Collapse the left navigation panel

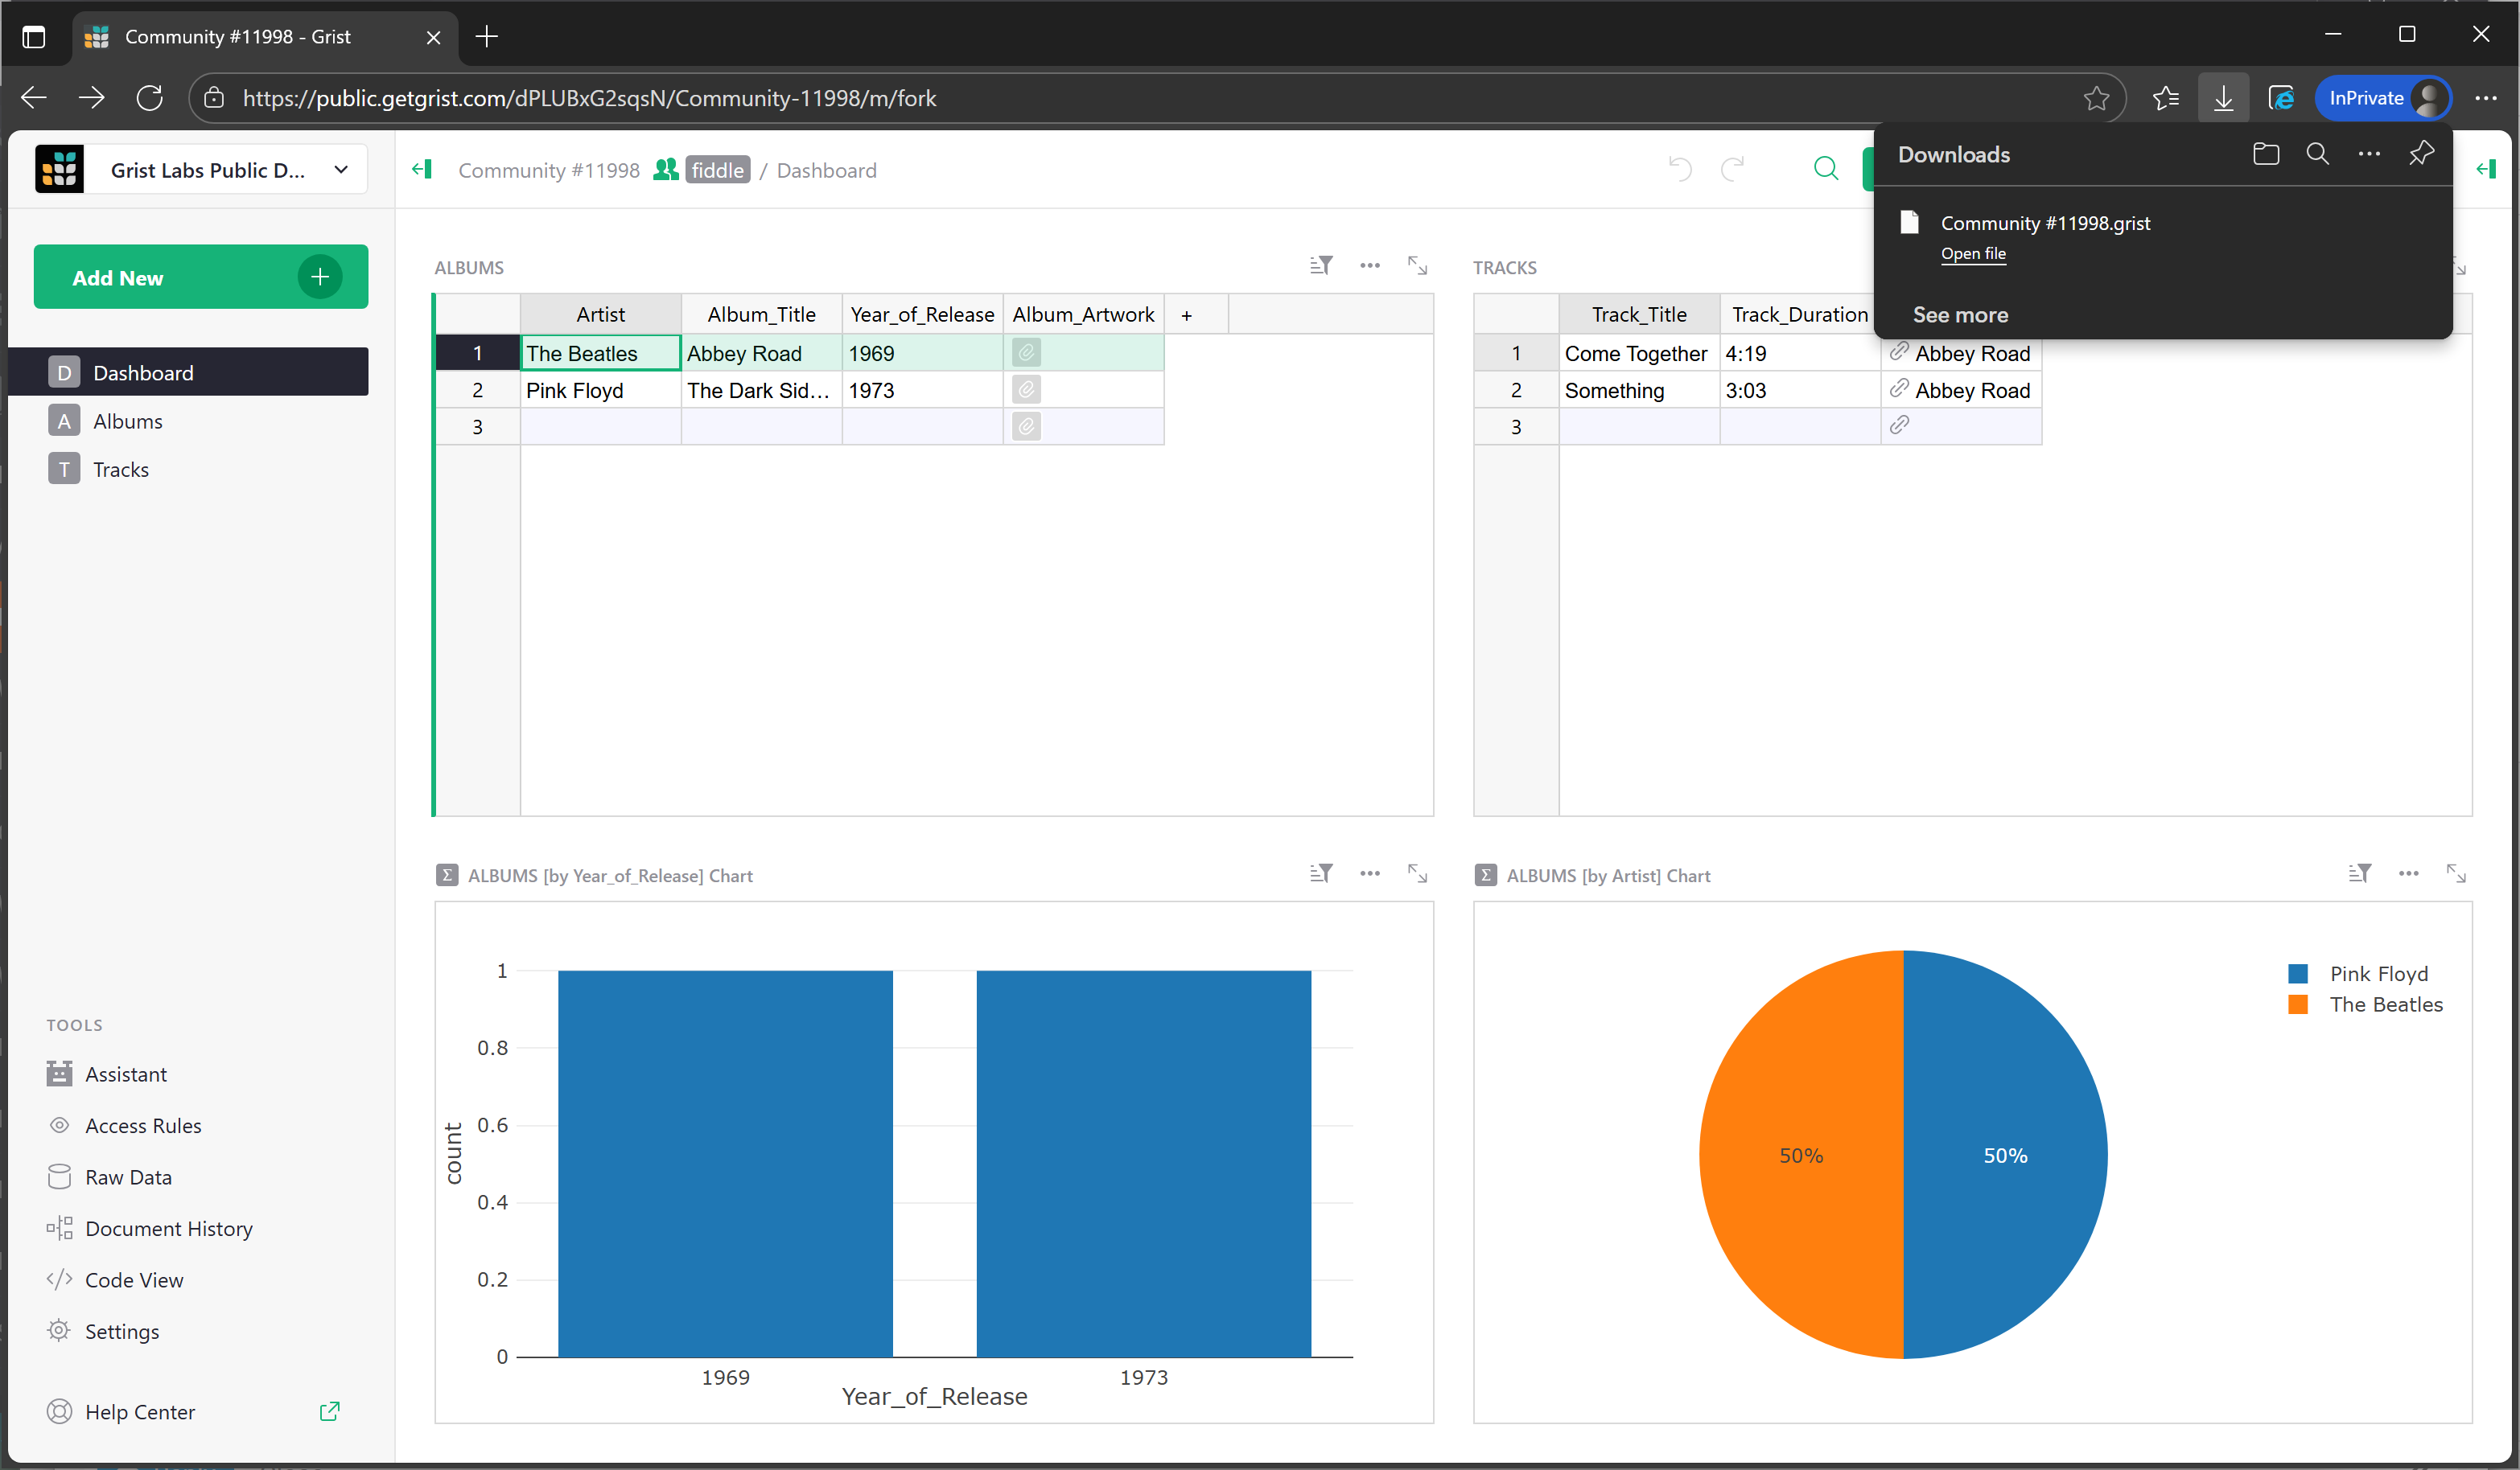pyautogui.click(x=422, y=169)
